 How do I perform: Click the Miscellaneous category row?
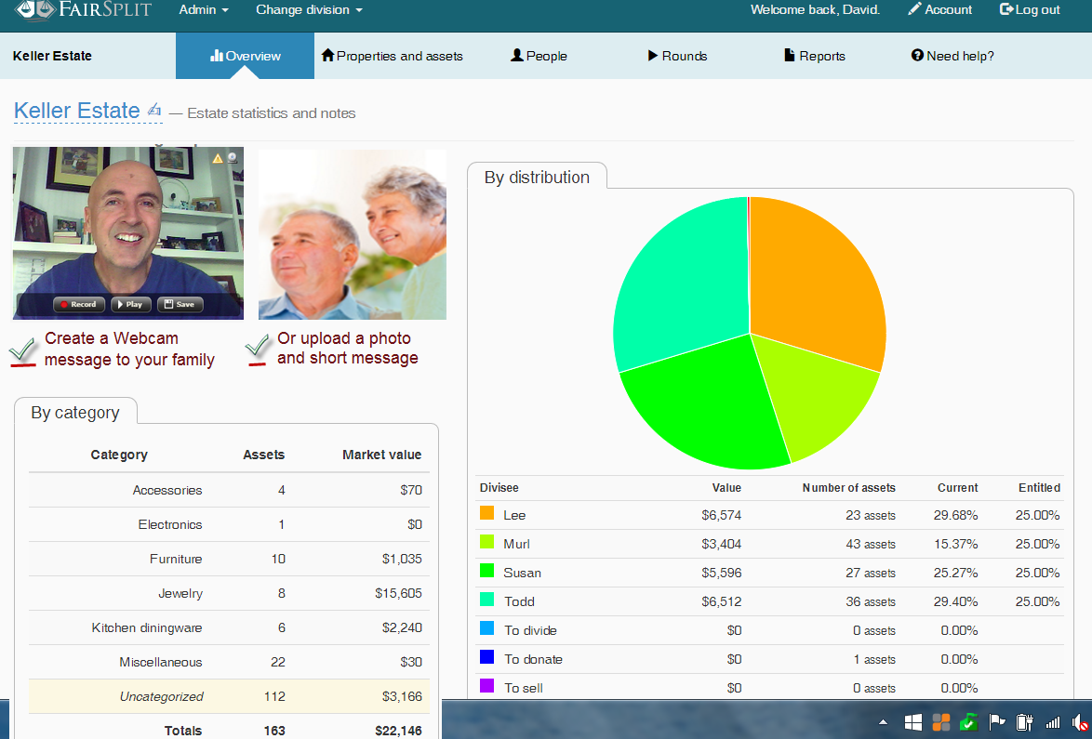229,662
